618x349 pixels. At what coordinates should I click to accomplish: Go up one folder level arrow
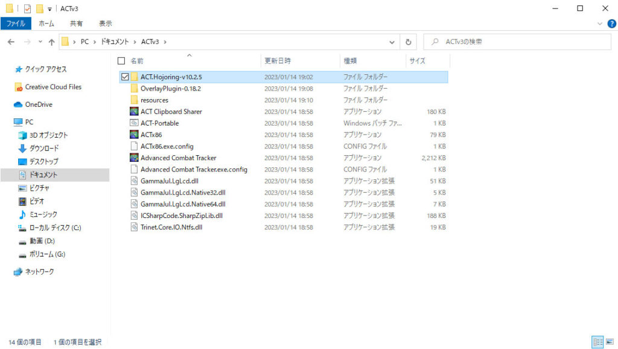[51, 42]
